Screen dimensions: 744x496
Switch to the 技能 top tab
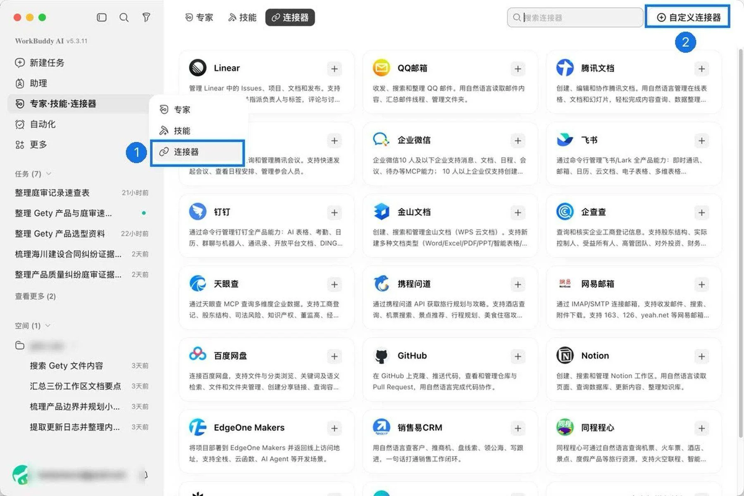coord(242,17)
